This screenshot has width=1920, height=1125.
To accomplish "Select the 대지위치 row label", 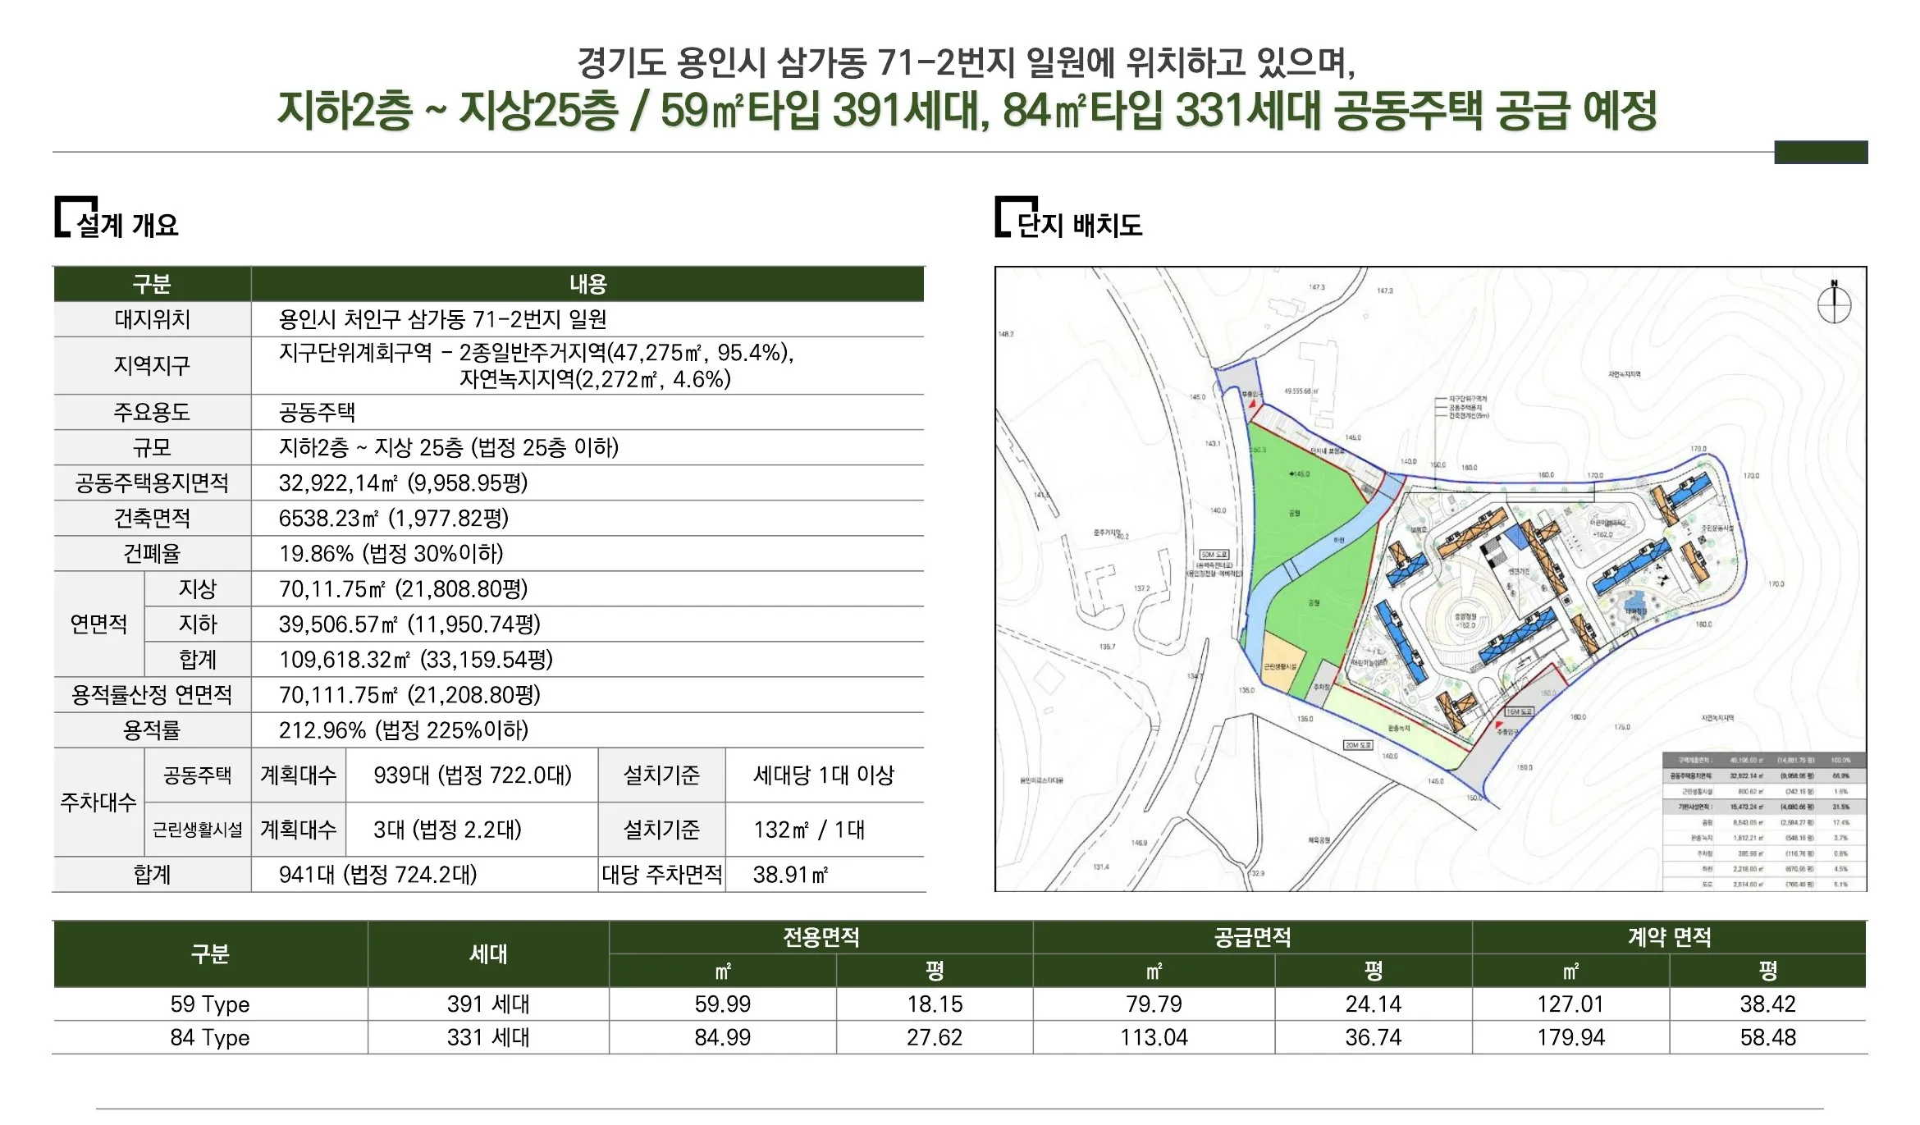I will 153,319.
